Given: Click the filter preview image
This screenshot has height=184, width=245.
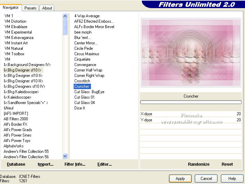Looking at the screenshot, I should 191,53.
